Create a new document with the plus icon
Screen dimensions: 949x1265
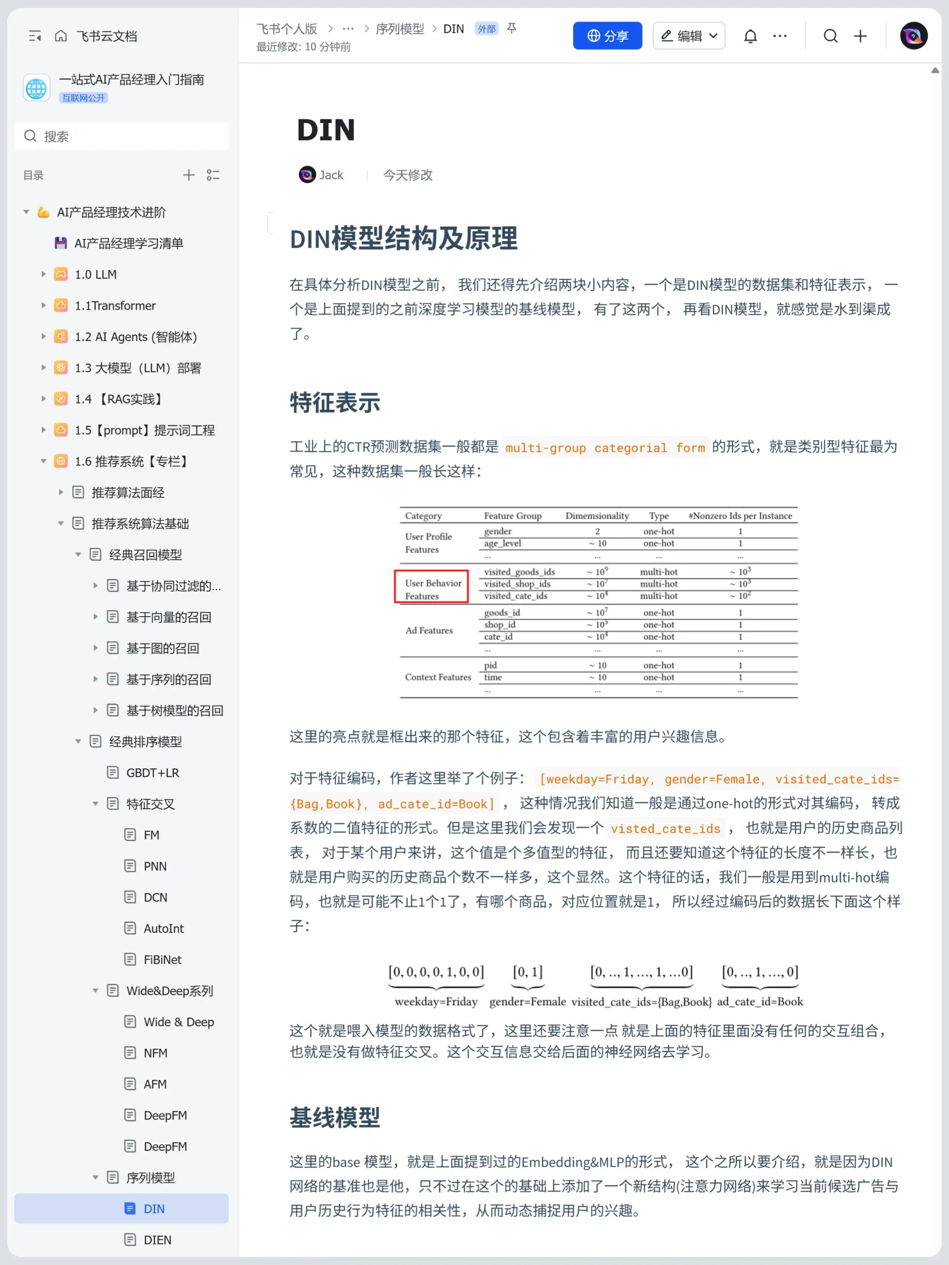pyautogui.click(x=860, y=36)
